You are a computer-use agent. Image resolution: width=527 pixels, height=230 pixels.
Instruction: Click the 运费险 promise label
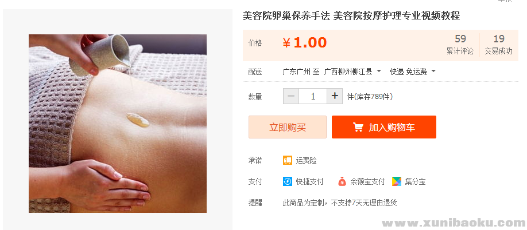coord(306,160)
